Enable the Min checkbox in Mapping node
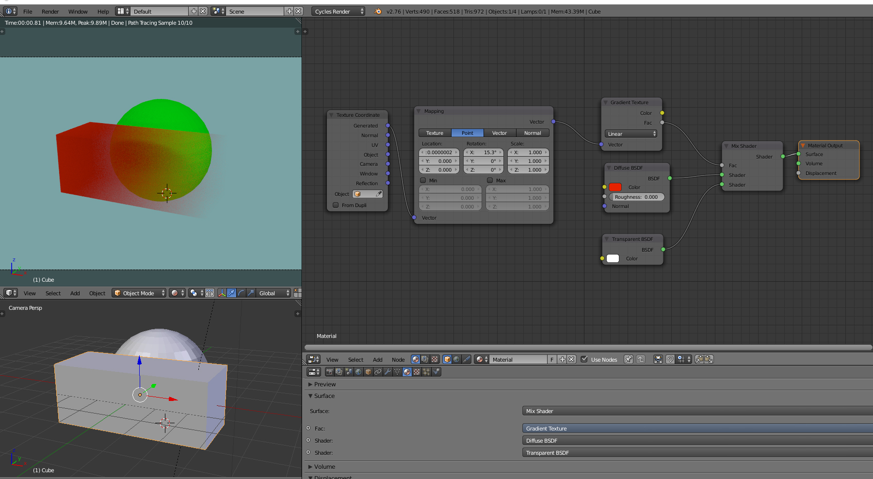This screenshot has height=479, width=873. click(x=423, y=180)
